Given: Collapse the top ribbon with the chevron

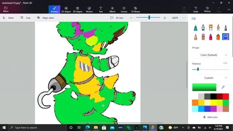Looking at the screenshot, I should point(229,9).
